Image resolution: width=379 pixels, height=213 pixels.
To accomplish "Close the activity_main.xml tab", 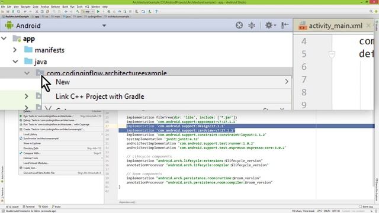I will [368, 25].
